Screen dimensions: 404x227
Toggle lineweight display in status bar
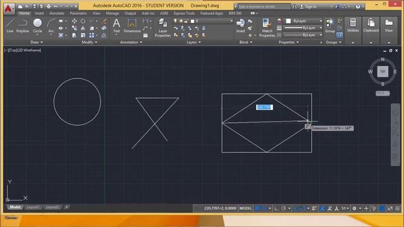tap(314, 208)
